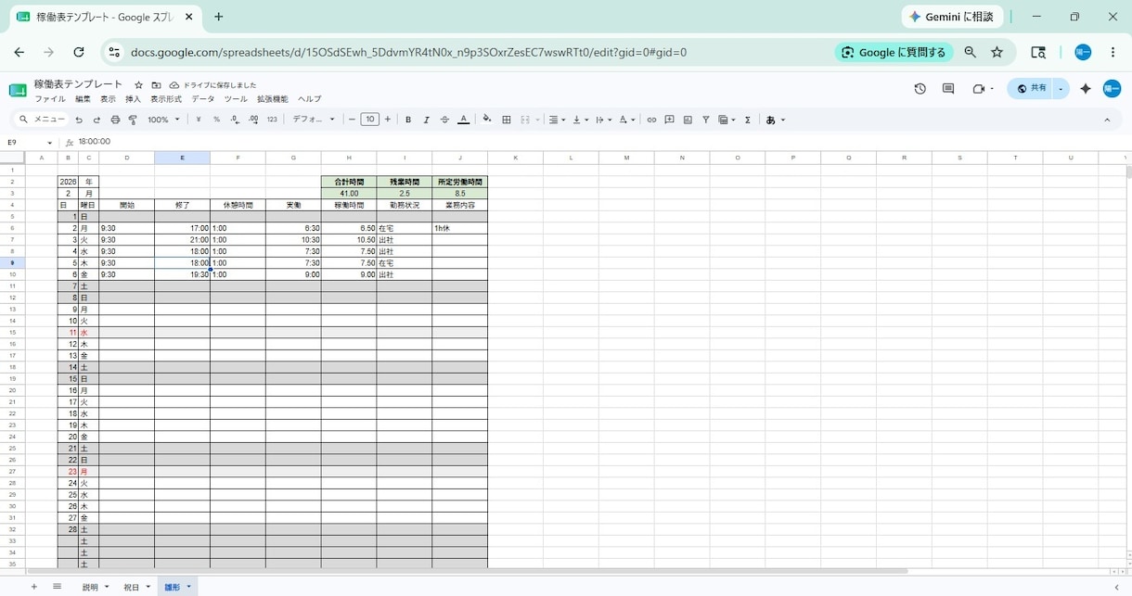Open horizontal align dropdown
The image size is (1132, 596).
(557, 120)
